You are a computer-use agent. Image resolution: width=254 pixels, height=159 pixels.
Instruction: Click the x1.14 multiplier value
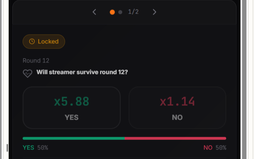coord(177,102)
